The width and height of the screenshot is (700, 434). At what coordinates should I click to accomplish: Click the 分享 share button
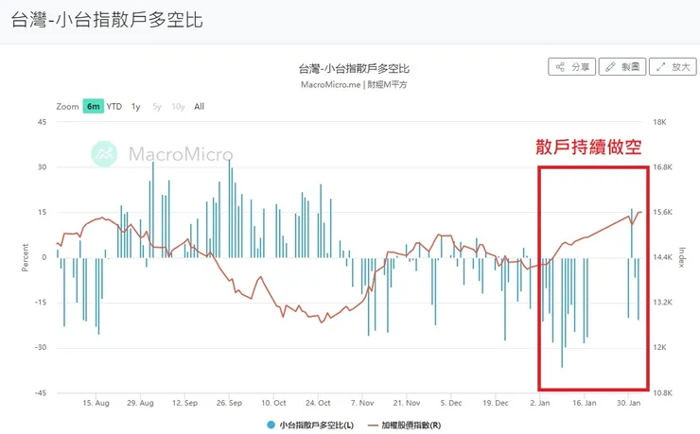tap(572, 67)
